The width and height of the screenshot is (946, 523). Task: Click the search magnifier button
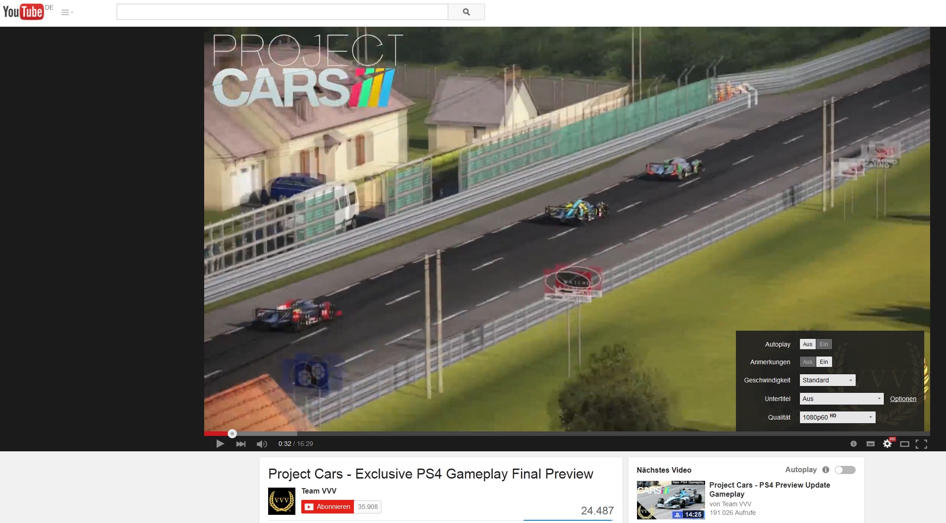point(466,12)
